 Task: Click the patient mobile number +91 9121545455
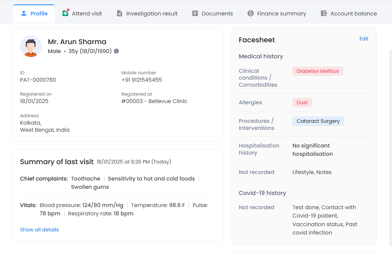coord(141,80)
